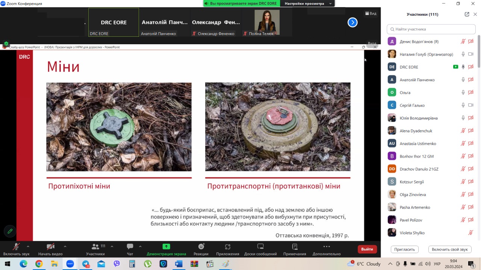Open More (Дополнительно) options
481x270 pixels.
(x=326, y=247)
